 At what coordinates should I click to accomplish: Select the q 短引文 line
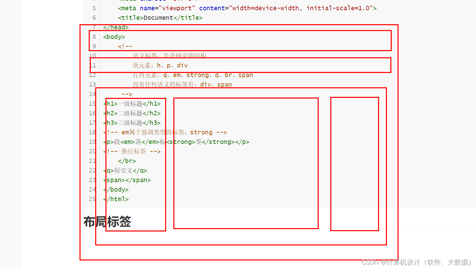pos(125,170)
